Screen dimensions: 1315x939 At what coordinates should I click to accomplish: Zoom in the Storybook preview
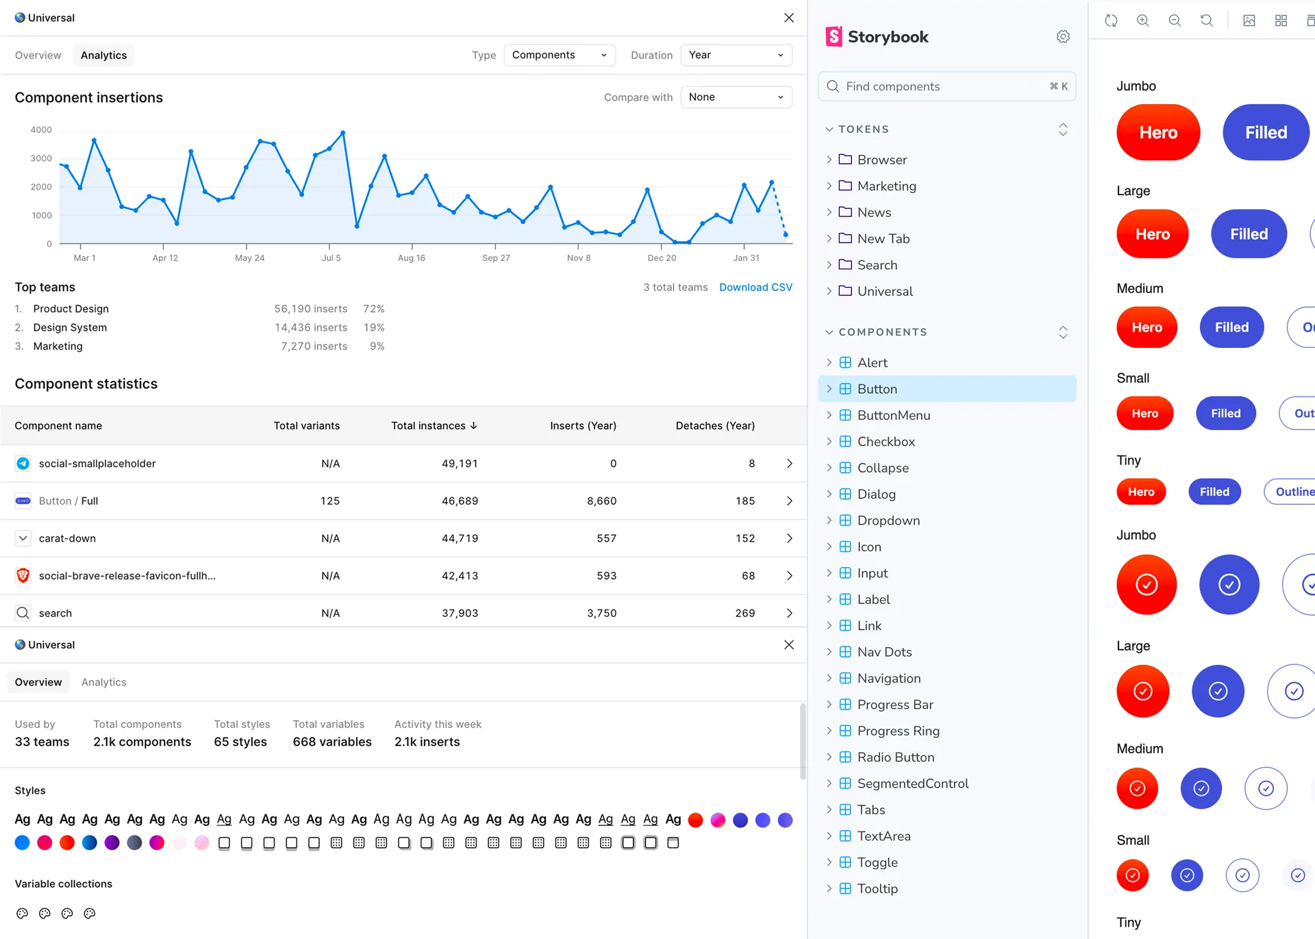point(1142,21)
